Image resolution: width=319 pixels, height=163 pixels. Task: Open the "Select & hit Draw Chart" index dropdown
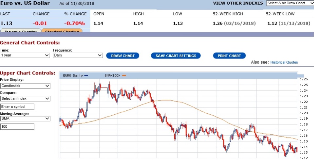coord(290,3)
